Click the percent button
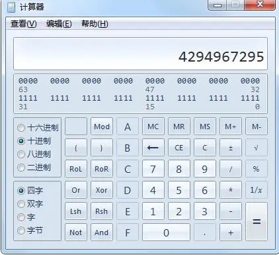Viewport: 279px width, 255px height. (257, 169)
